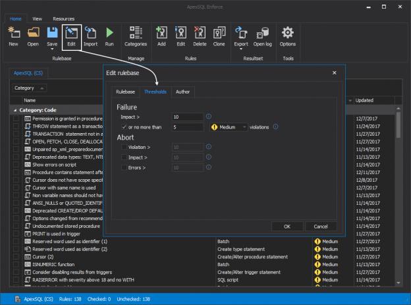
Task: Click scroll-down arrow of rules list
Action: point(398,283)
